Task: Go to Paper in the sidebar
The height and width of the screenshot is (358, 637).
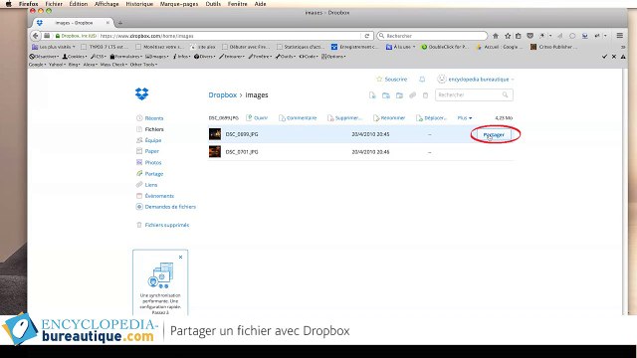Action: (x=152, y=151)
